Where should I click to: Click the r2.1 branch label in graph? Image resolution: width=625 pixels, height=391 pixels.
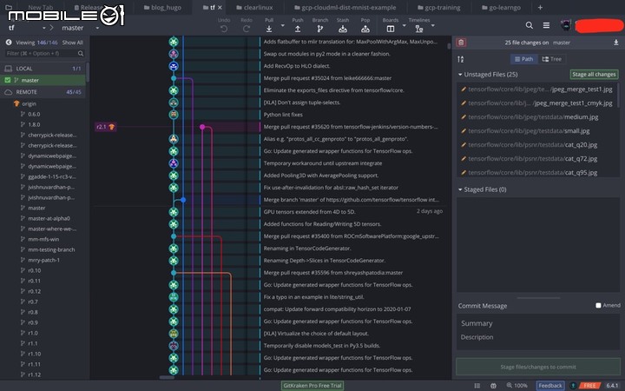click(x=106, y=127)
